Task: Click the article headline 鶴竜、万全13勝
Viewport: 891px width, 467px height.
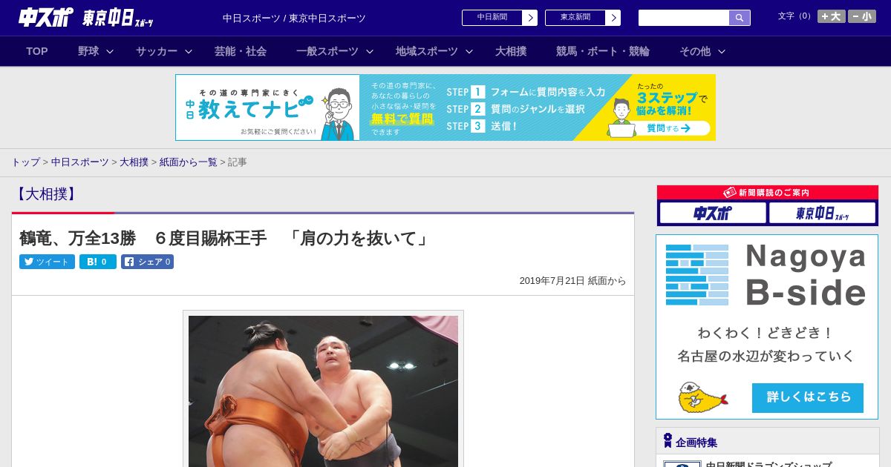Action: [x=225, y=239]
